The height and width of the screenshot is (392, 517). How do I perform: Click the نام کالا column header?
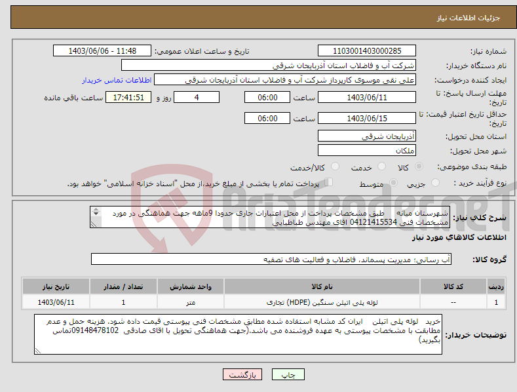pos(322,286)
